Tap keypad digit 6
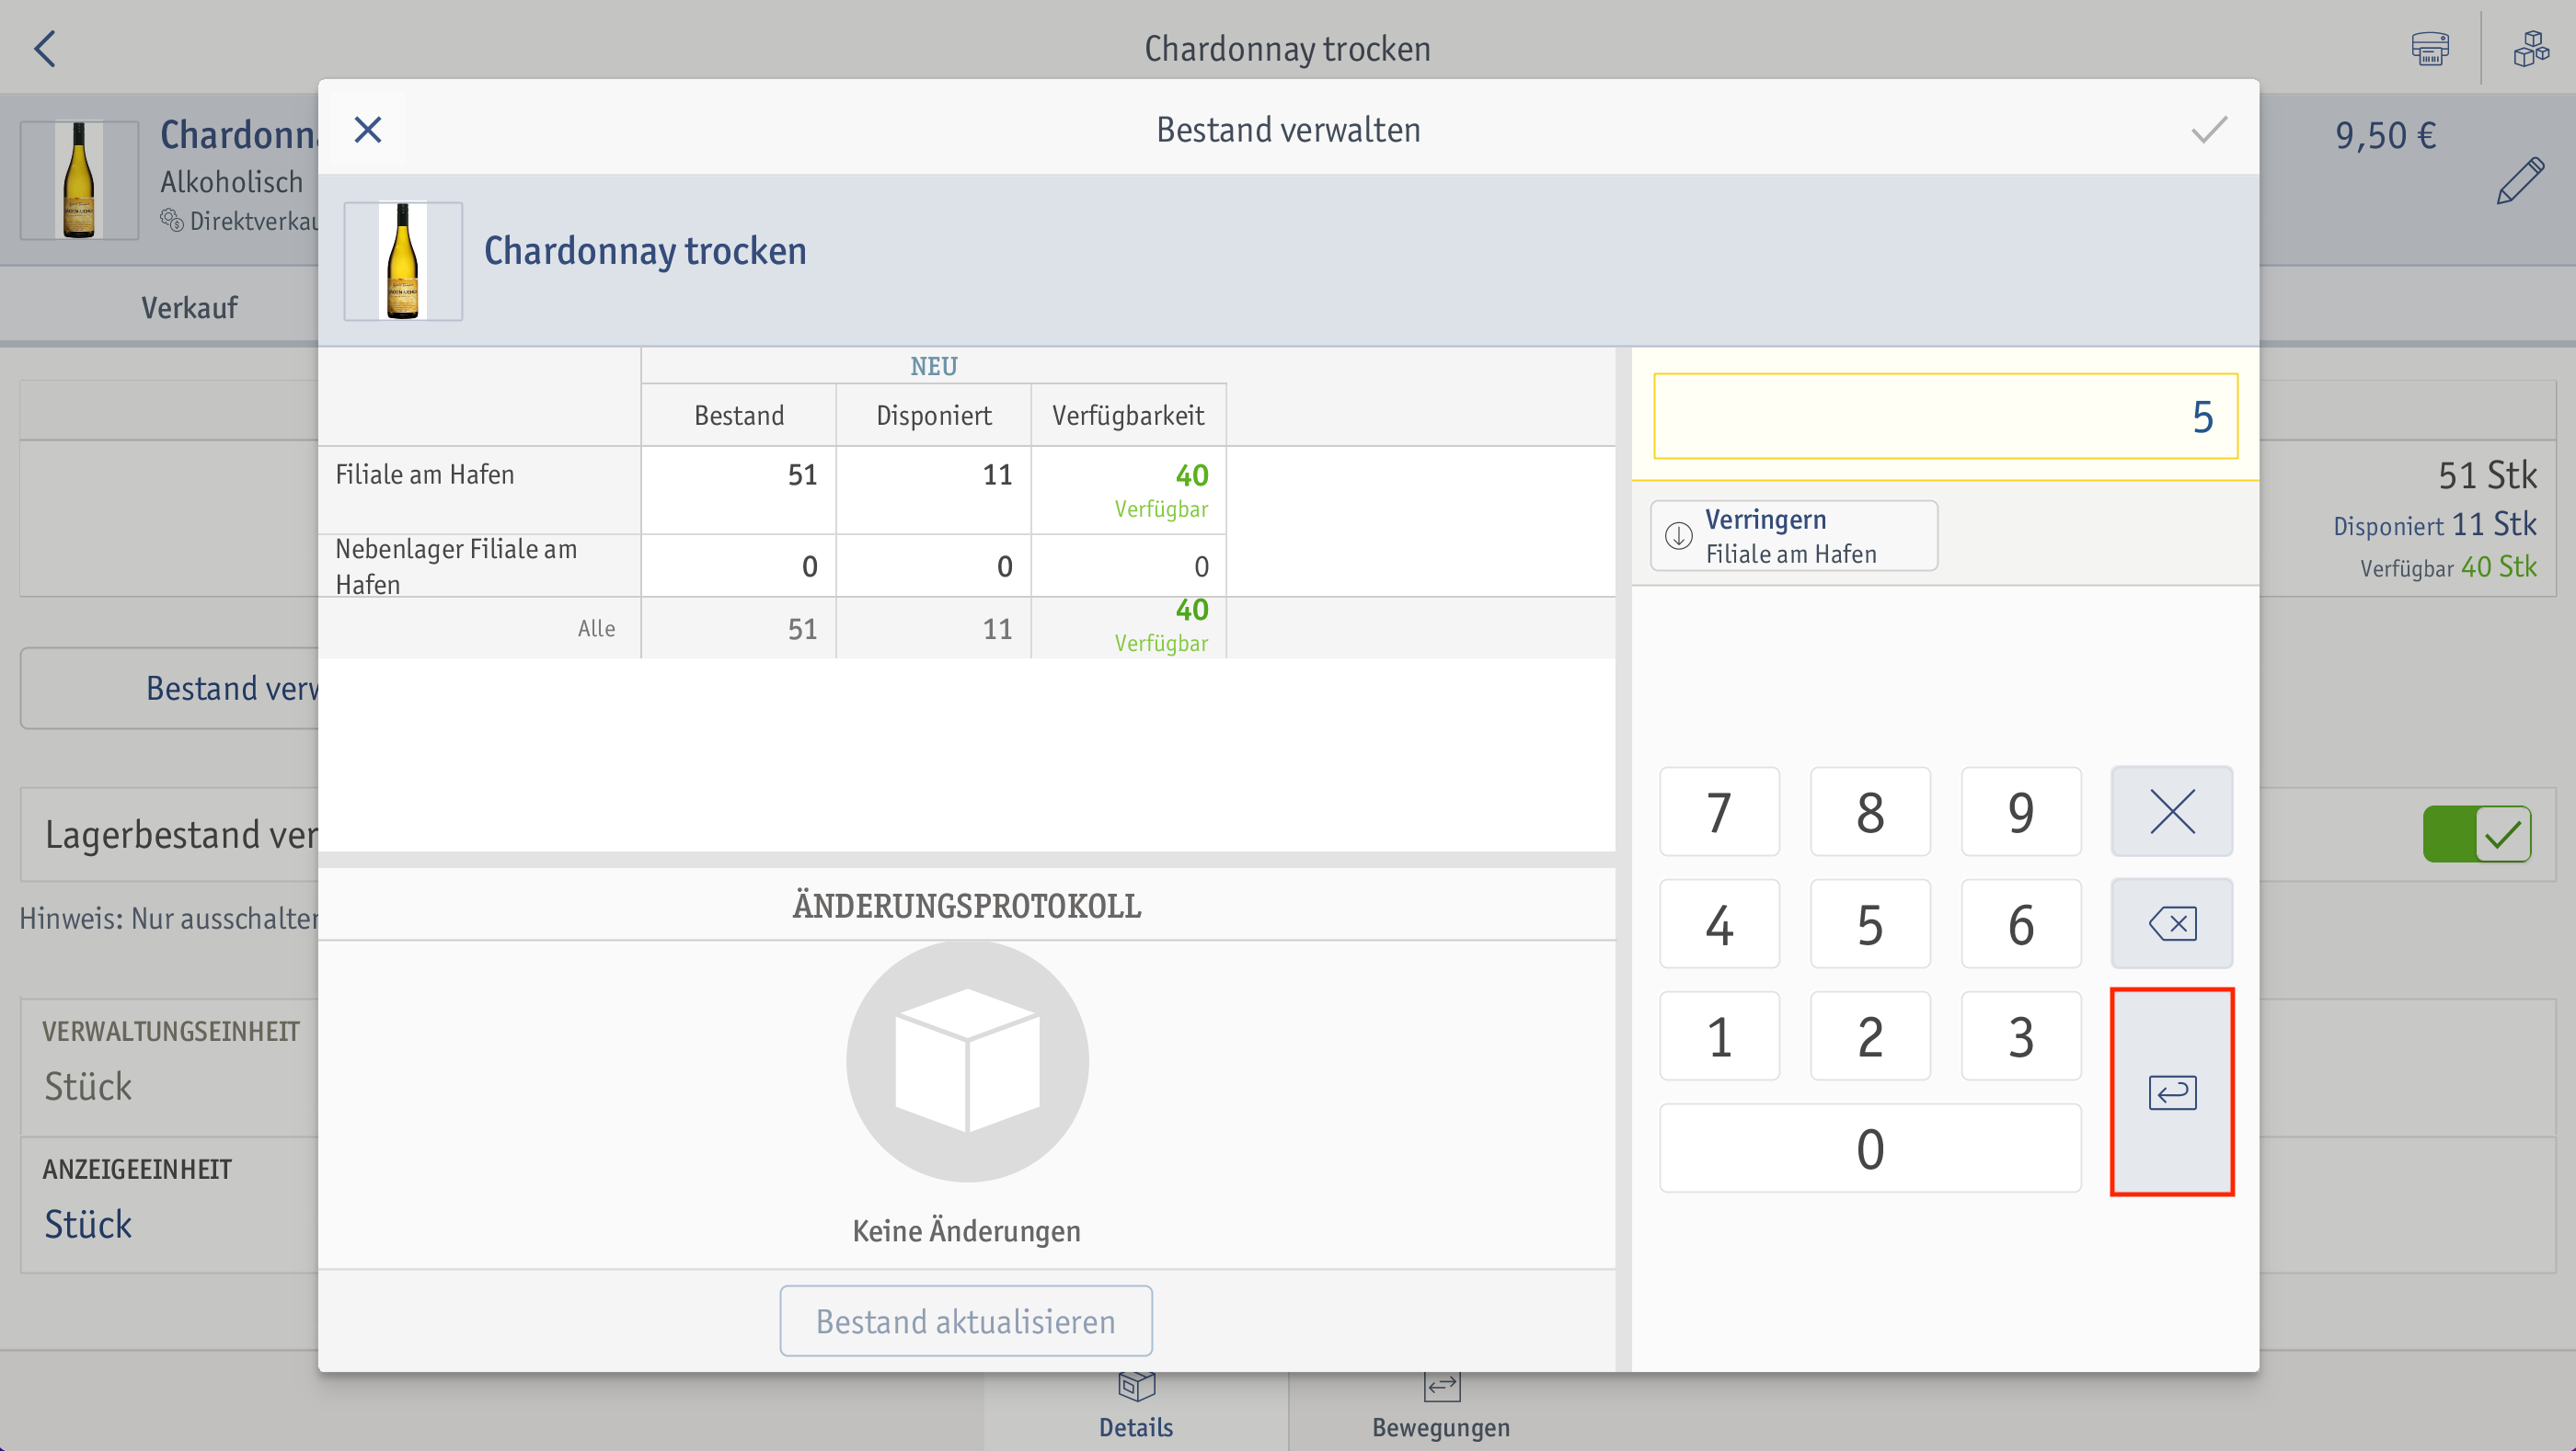The width and height of the screenshot is (2576, 1451). click(x=2021, y=922)
